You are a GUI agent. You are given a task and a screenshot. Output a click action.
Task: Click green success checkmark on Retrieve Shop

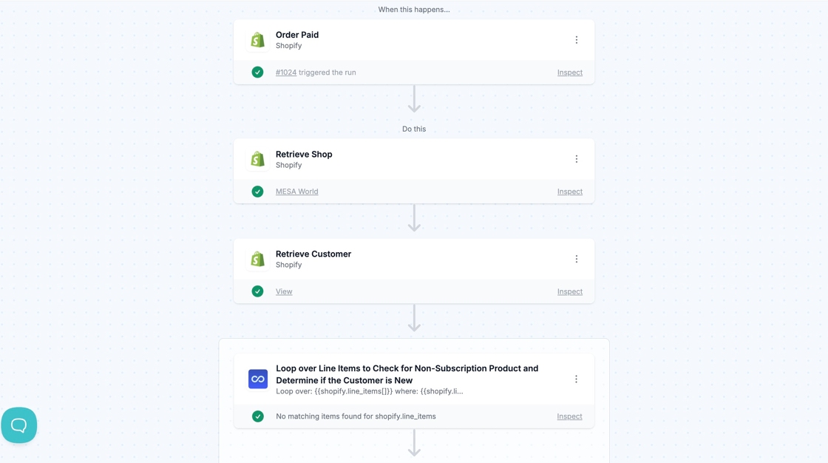pos(257,192)
